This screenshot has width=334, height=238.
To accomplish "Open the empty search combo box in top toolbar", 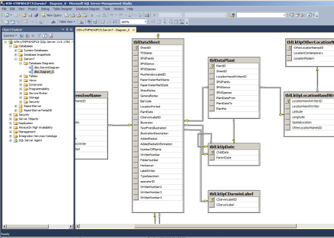I will [261, 15].
